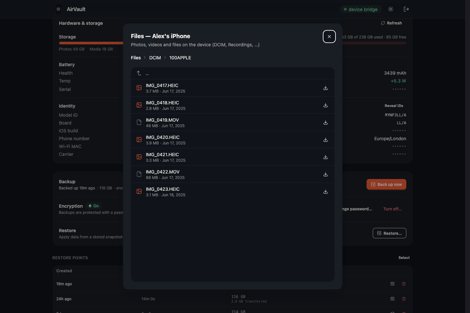Click the Europe/London value

coord(390,139)
